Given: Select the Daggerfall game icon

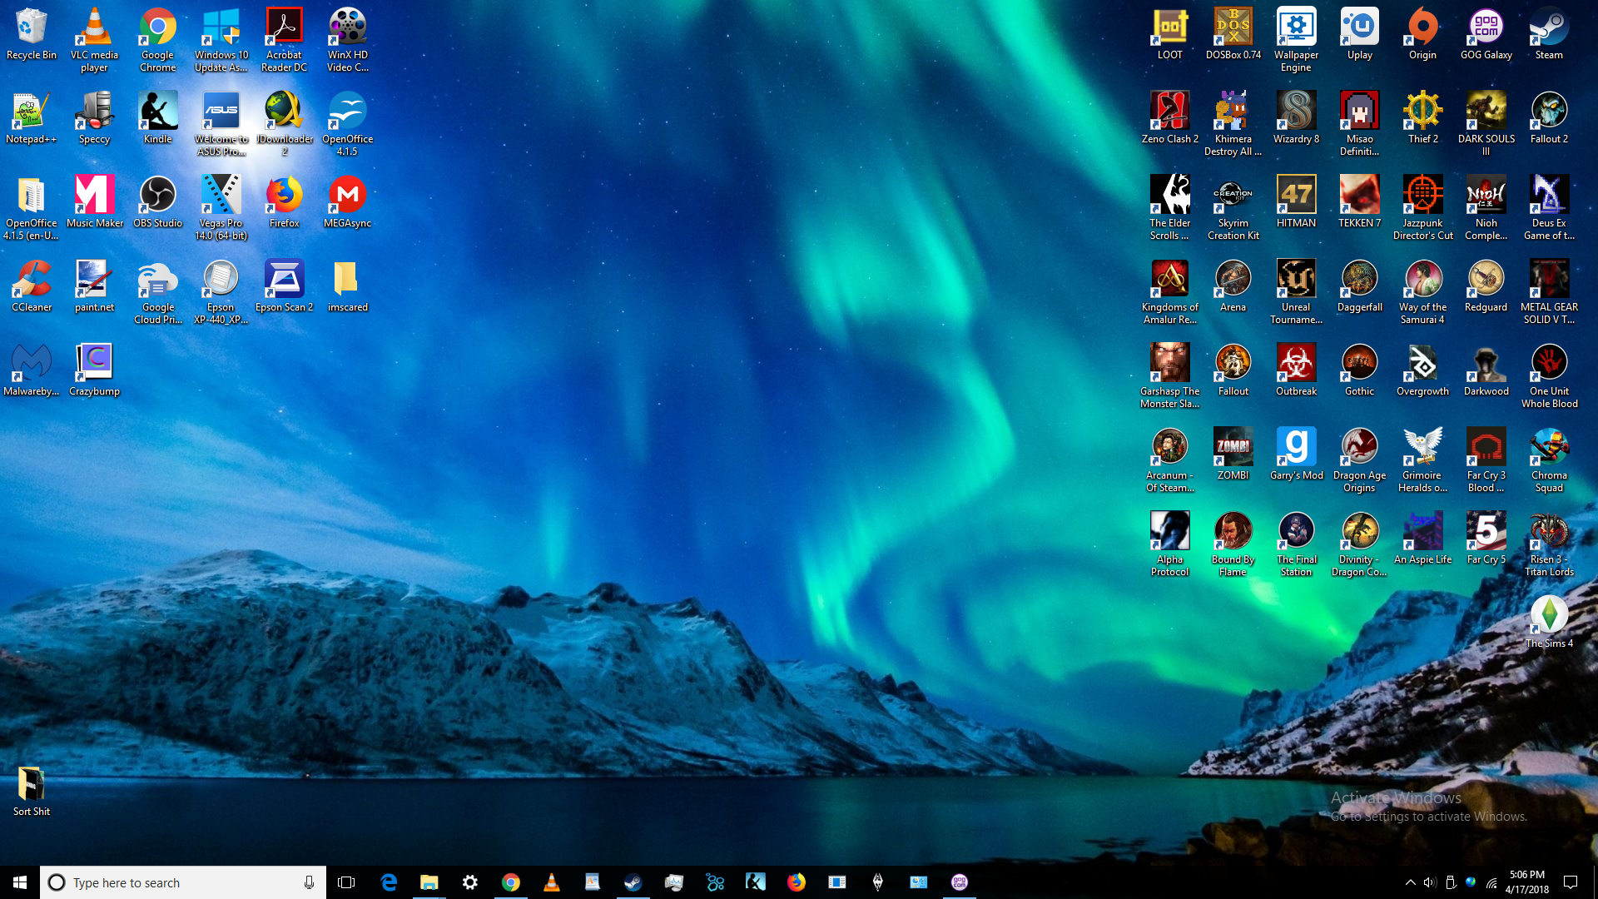Looking at the screenshot, I should [1360, 287].
